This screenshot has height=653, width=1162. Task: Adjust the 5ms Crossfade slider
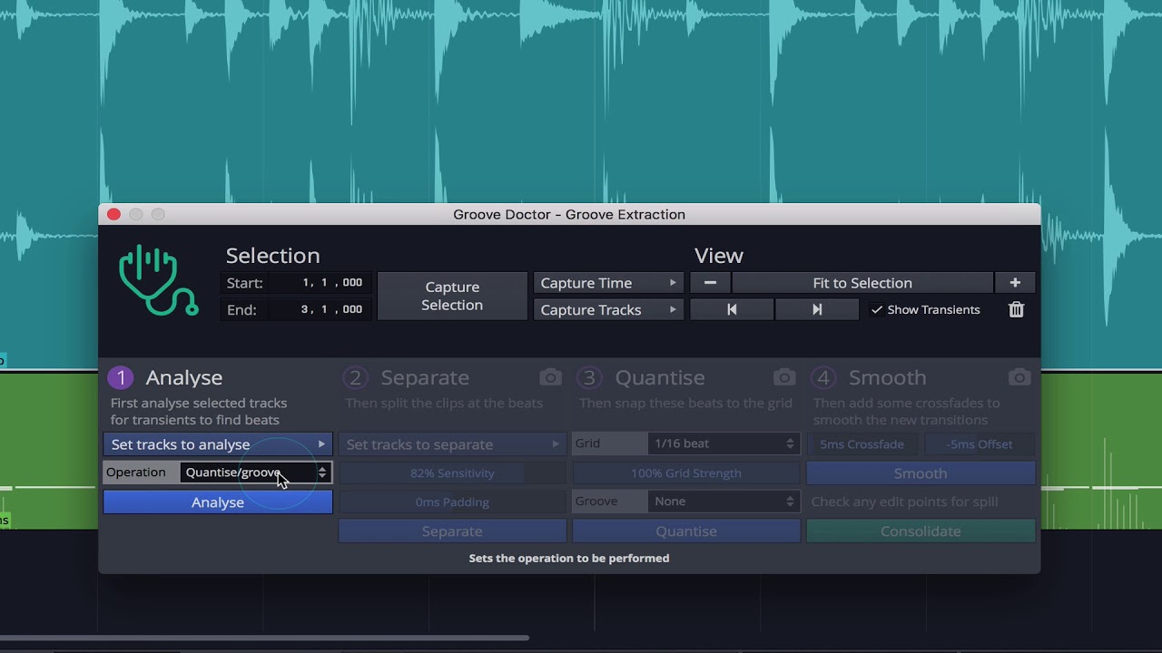tap(862, 444)
